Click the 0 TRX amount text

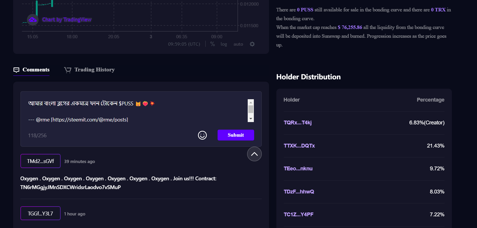(x=438, y=10)
